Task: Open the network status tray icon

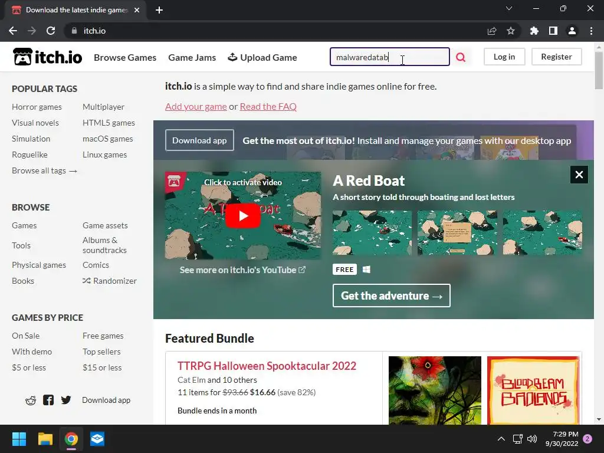Action: [517, 439]
